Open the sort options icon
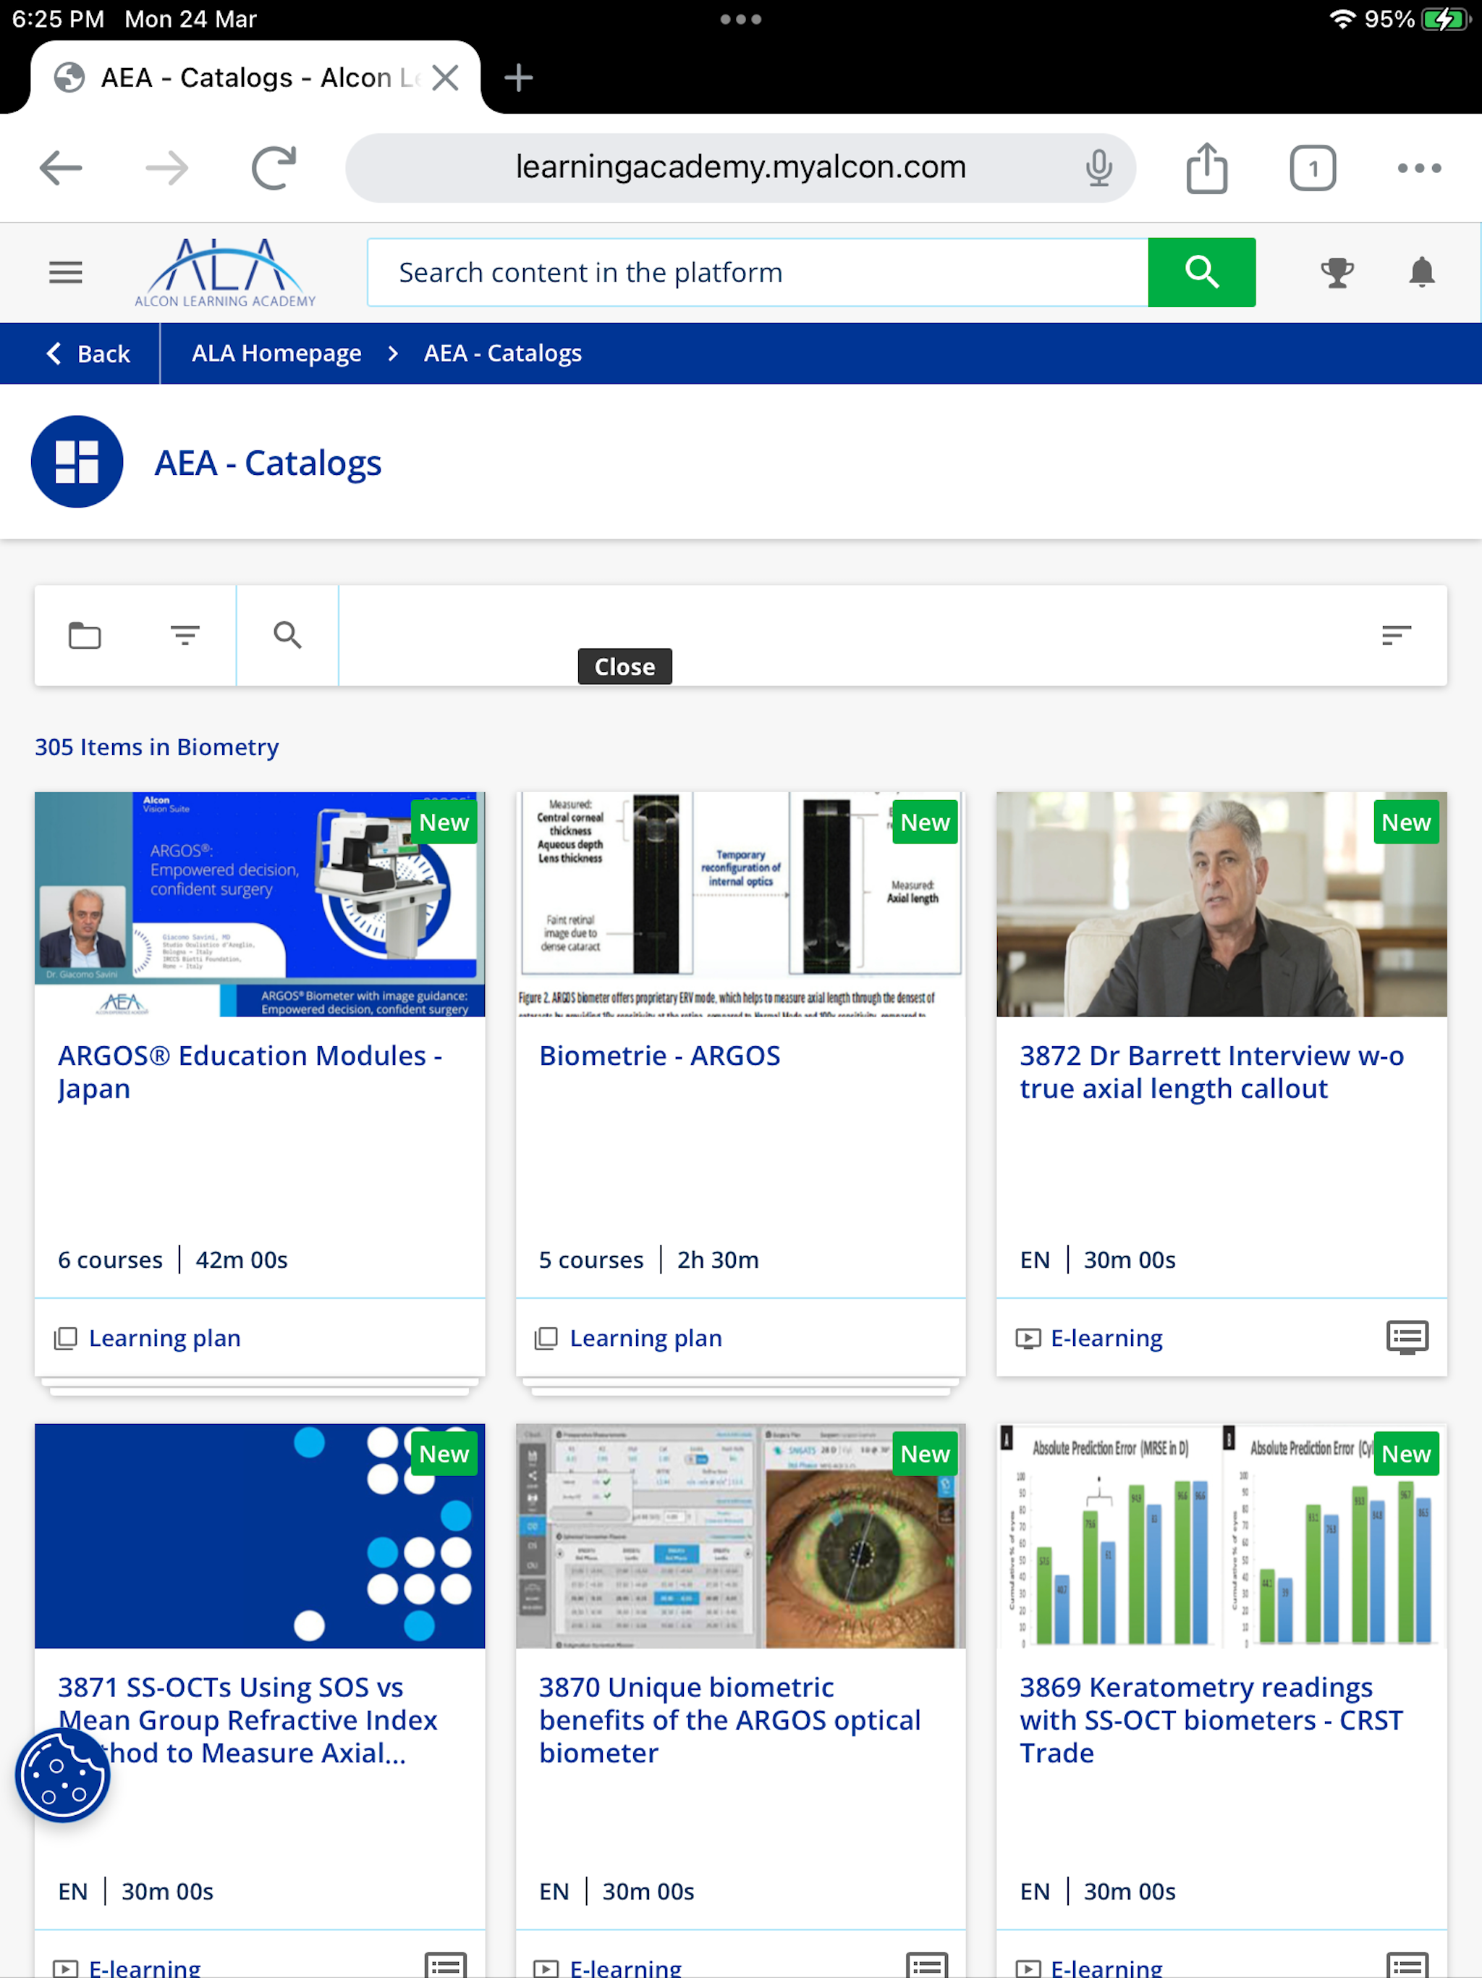Viewport: 1482px width, 1978px height. (1395, 636)
